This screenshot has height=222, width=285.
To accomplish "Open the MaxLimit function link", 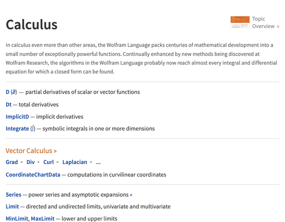I will (x=43, y=219).
